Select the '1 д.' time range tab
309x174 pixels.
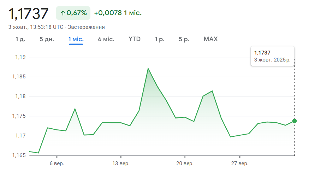pos(20,39)
